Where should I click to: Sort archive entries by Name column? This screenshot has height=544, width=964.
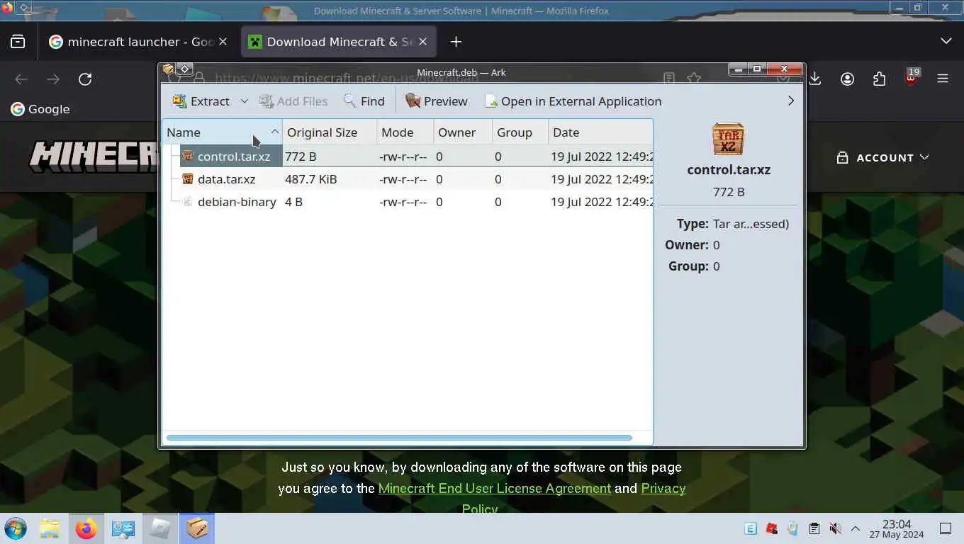223,132
